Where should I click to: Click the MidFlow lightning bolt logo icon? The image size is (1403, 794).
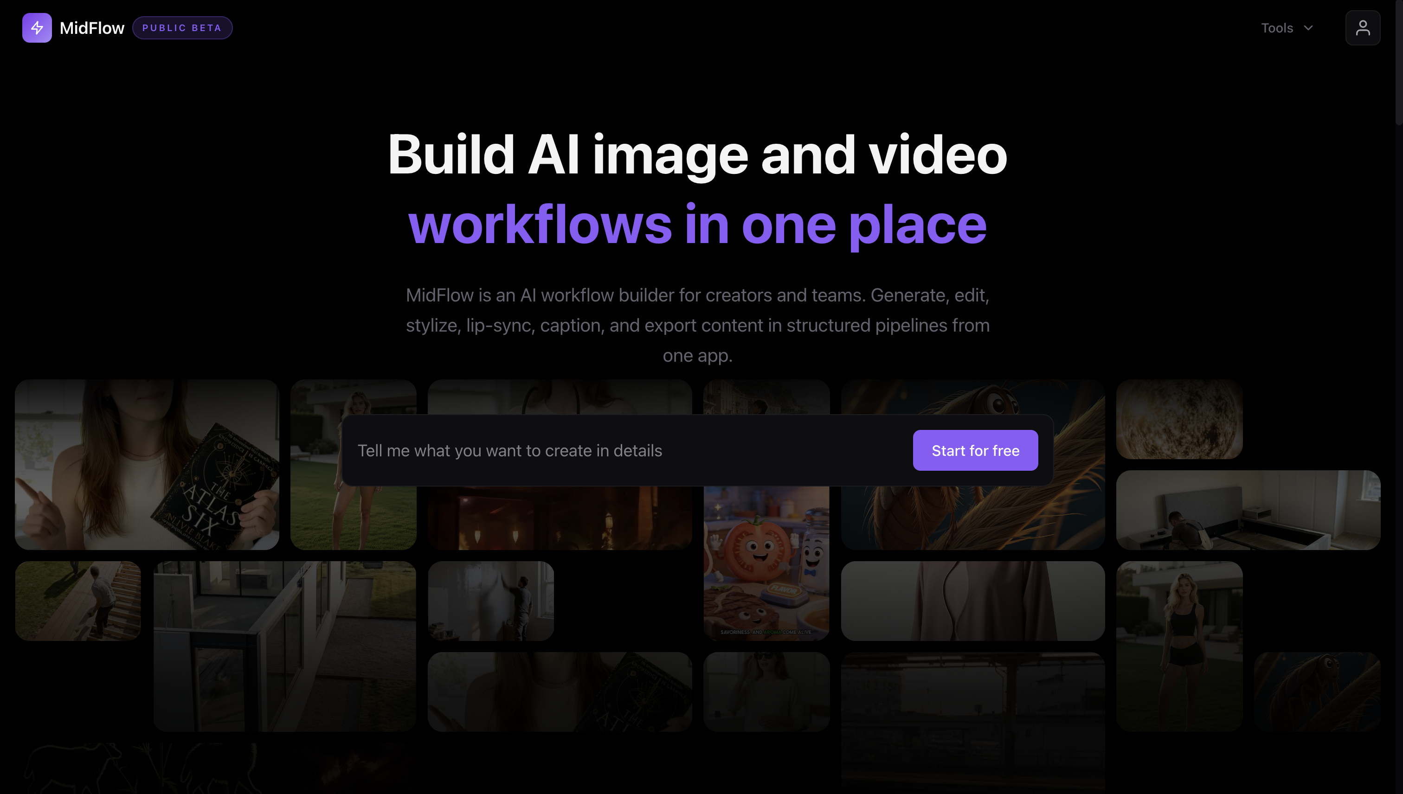pyautogui.click(x=37, y=28)
